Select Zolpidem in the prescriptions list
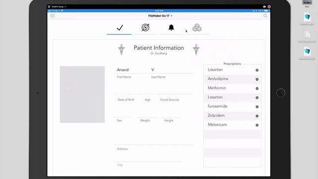Screen dimensions: 318x179 (x=233, y=115)
